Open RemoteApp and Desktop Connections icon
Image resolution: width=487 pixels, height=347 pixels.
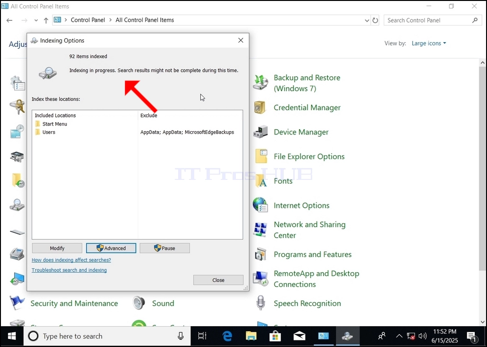coord(260,278)
